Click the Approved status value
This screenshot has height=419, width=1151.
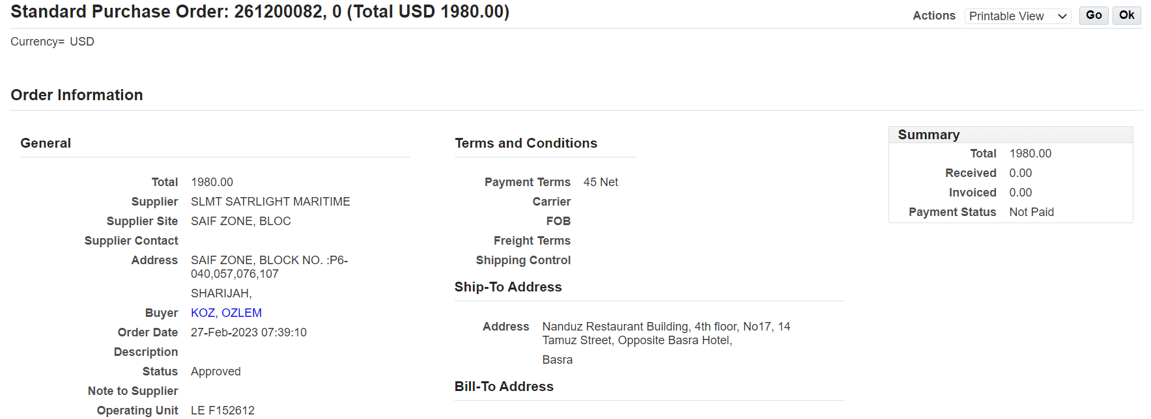click(x=216, y=372)
